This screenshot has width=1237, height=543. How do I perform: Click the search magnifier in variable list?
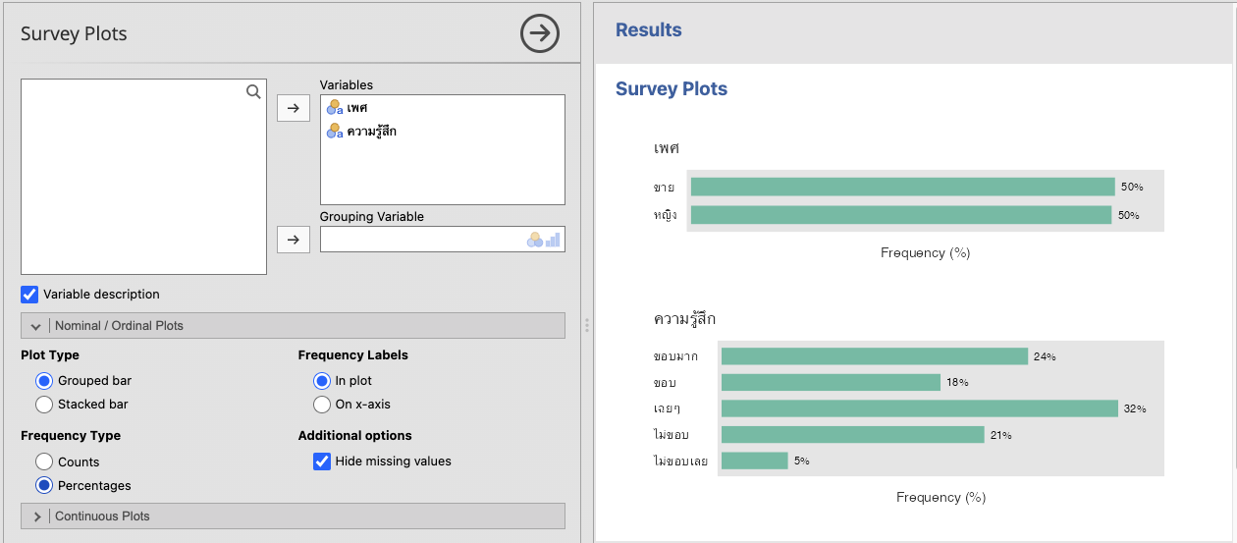(x=253, y=91)
